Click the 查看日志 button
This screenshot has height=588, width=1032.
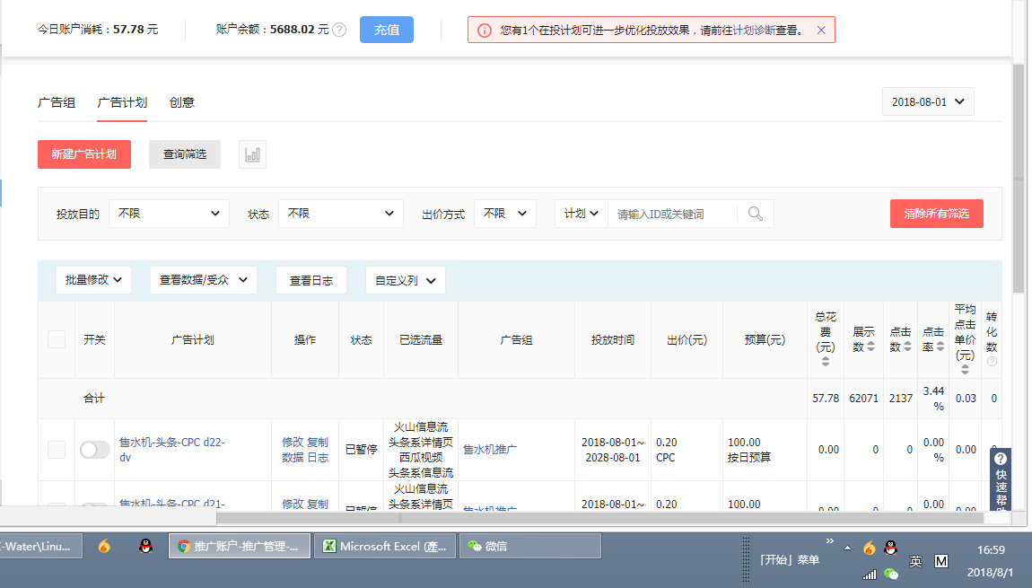(x=311, y=280)
